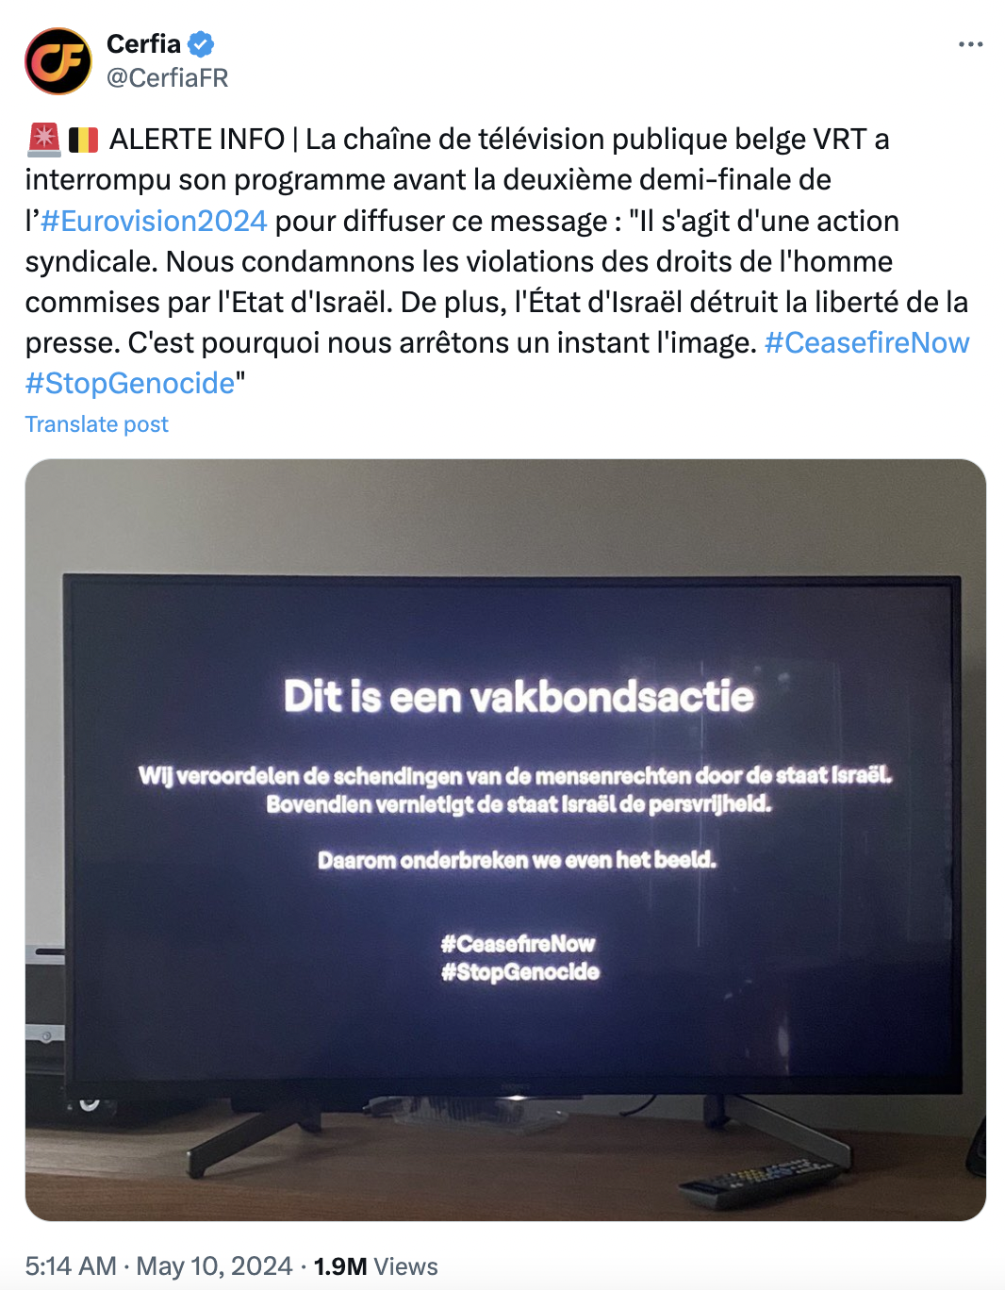Screen dimensions: 1005x1290
Task: Click the 5:14 AM May 10, 2024 timestamp
Action: click(x=158, y=1265)
